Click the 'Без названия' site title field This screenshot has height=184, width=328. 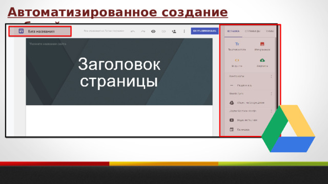[42, 31]
